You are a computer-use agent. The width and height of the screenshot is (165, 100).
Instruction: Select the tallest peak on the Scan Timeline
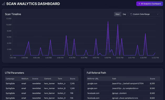tap(108, 22)
